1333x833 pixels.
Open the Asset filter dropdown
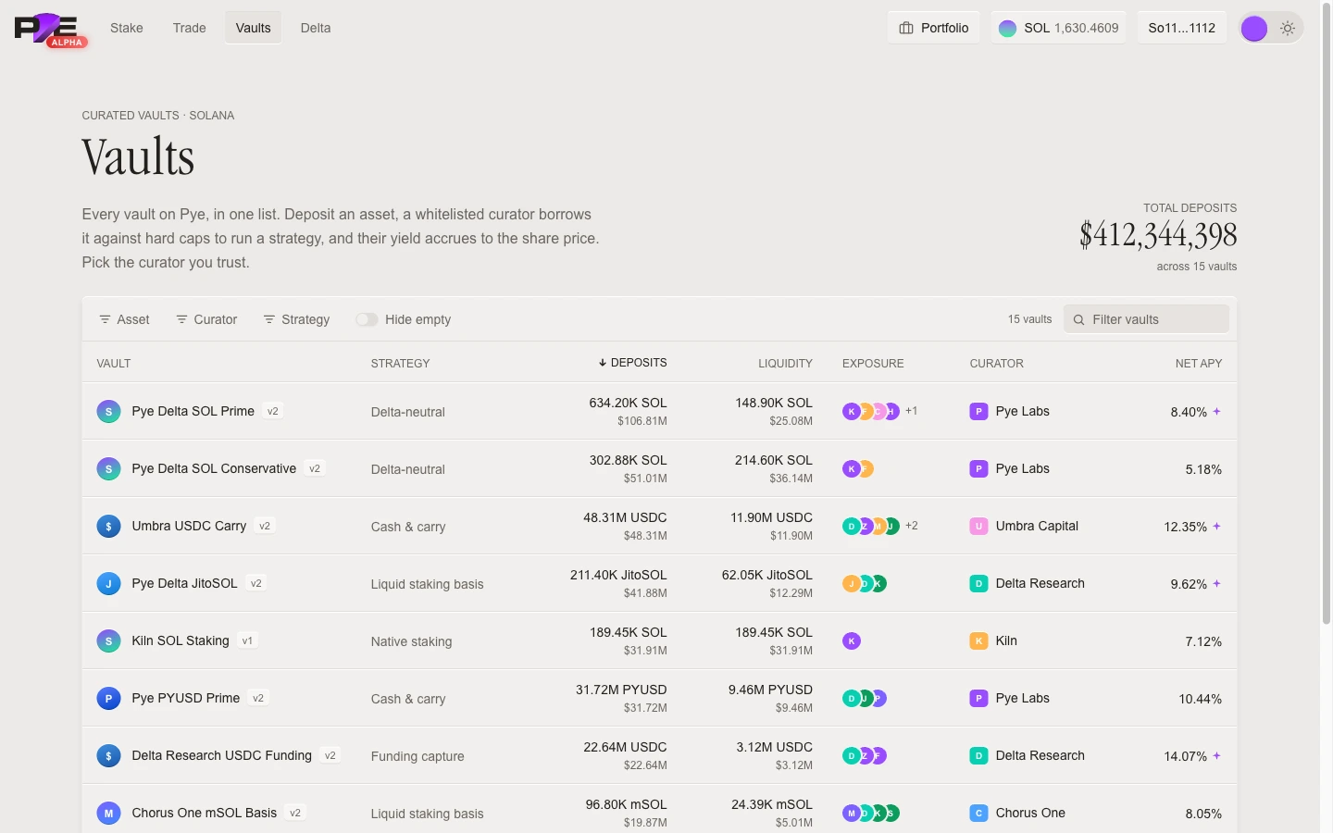(124, 319)
